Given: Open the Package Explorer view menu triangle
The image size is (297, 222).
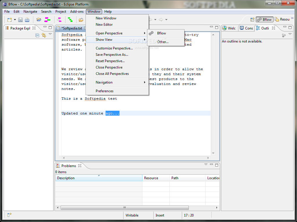Looking at the screenshot, I should coord(50,34).
